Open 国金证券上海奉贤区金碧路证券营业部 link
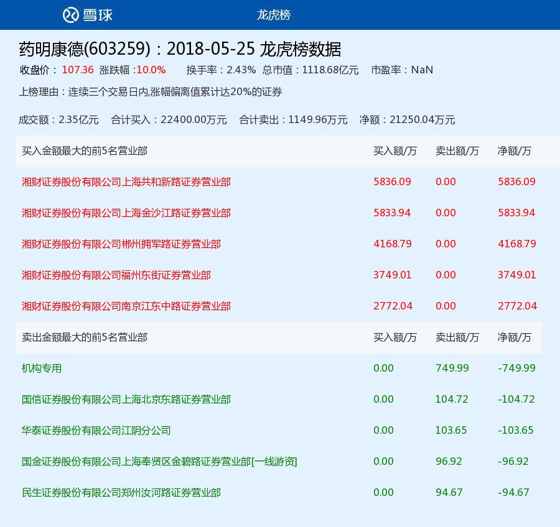560x527 pixels. [159, 461]
